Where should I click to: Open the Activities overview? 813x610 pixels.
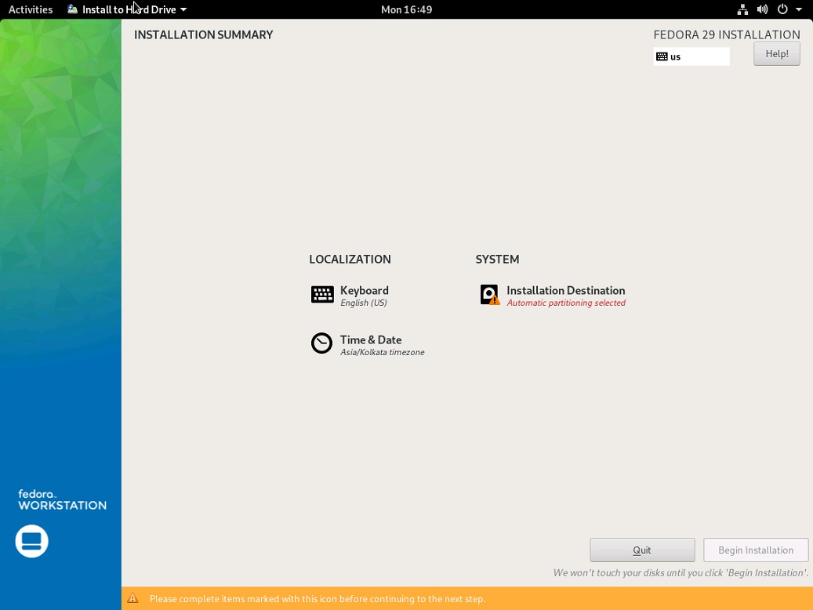(31, 9)
